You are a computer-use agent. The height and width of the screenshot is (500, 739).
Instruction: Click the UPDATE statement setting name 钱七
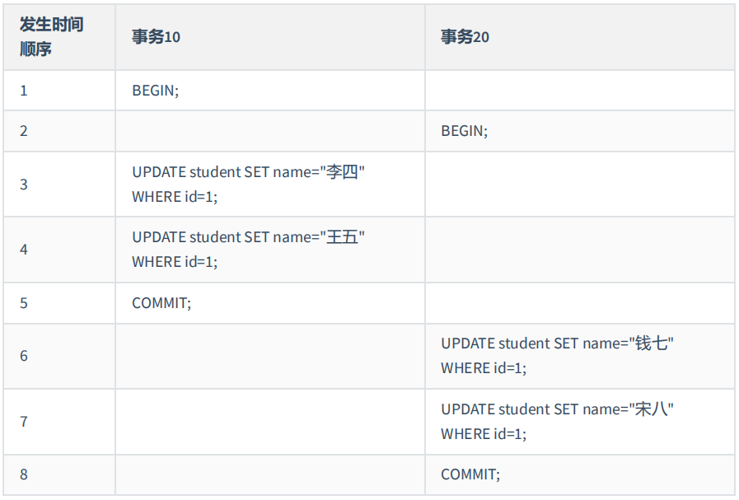click(557, 356)
